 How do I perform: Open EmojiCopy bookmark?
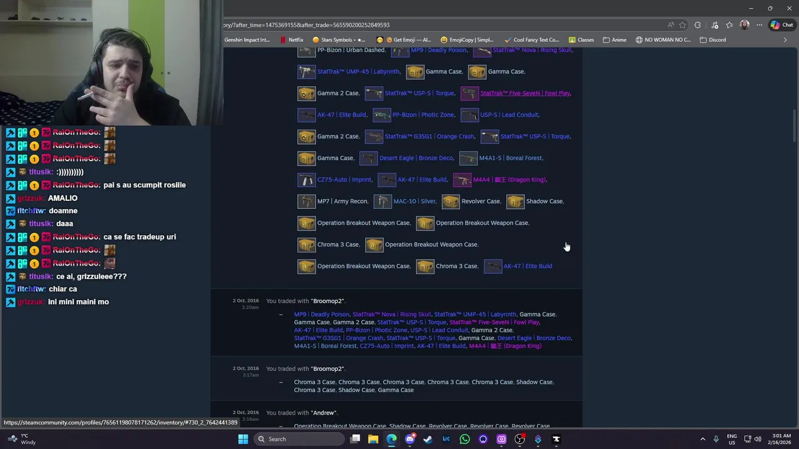pos(466,40)
